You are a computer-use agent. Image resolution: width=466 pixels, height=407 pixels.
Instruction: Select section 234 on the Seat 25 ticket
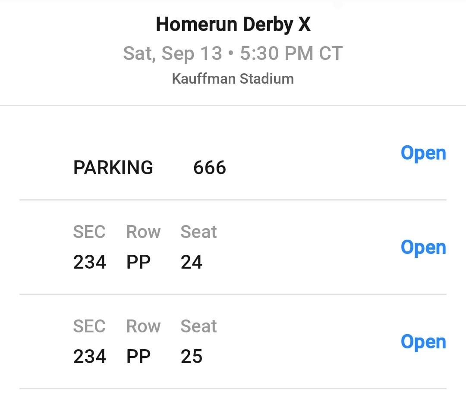[89, 356]
